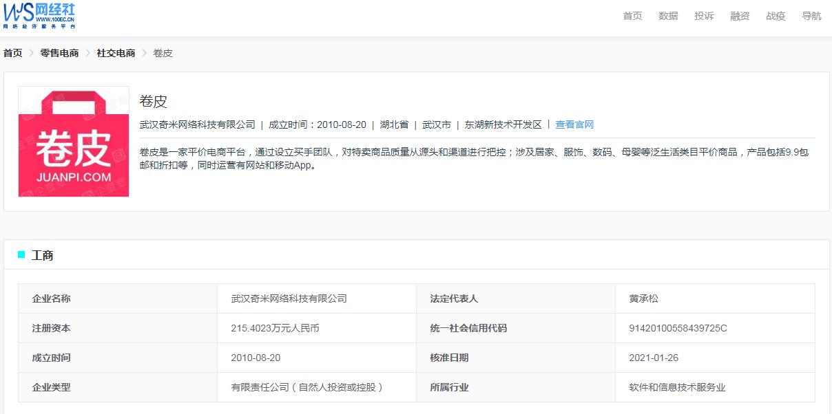This screenshot has height=414, width=832.
Task: Select 投诉 in the top menu
Action: click(704, 15)
